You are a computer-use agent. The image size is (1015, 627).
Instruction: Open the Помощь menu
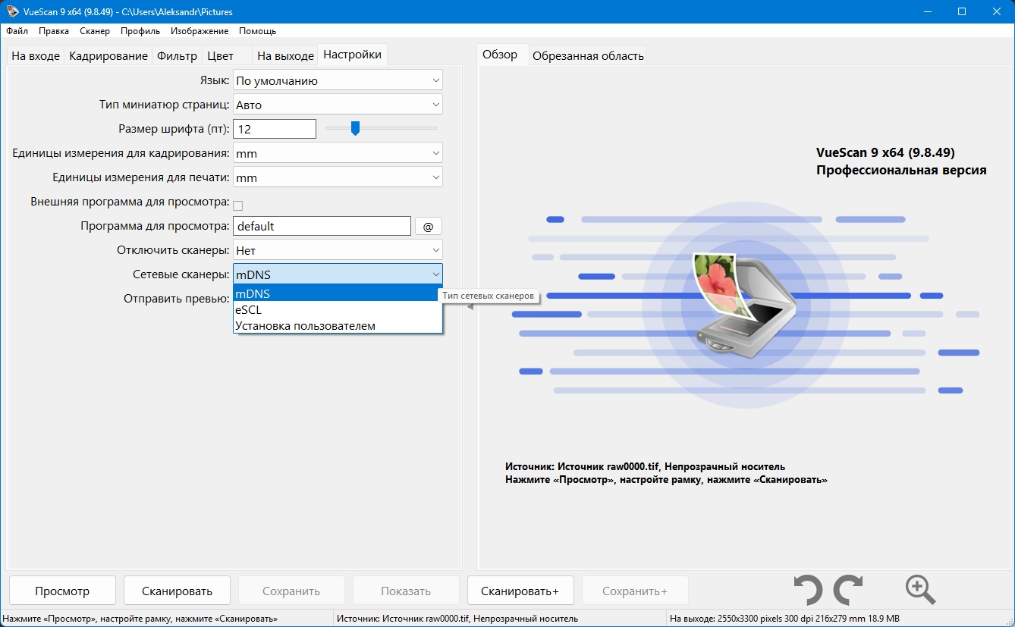pos(258,31)
